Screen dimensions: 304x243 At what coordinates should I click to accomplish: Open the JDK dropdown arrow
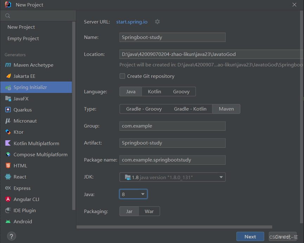(221, 177)
